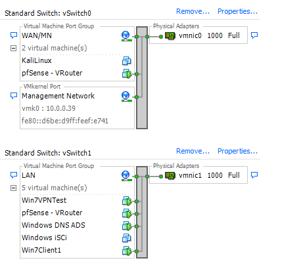This screenshot has width=299, height=271.
Task: Click the vmnic1 network card icon
Action: (170, 175)
